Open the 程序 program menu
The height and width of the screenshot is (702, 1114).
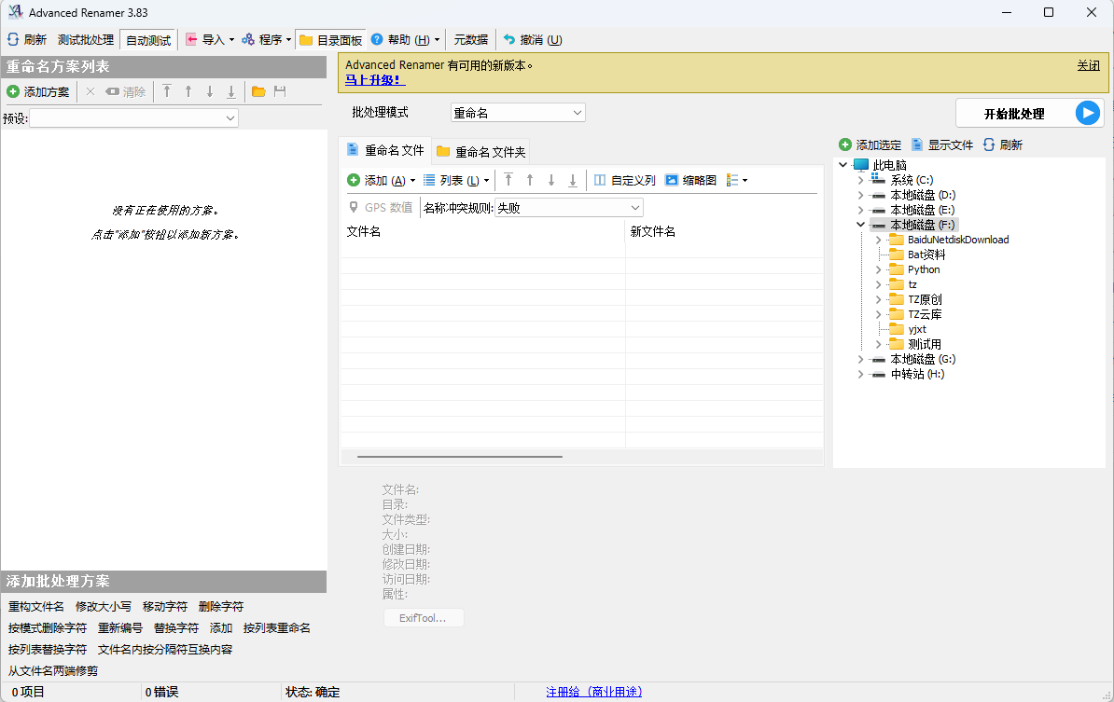(x=267, y=40)
